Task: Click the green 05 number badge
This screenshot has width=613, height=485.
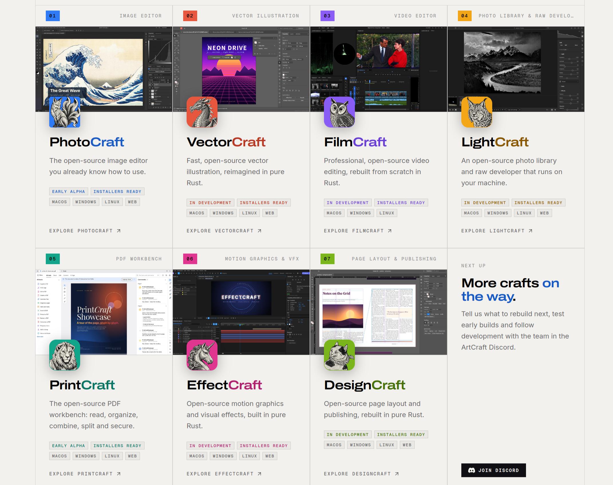Action: pyautogui.click(x=53, y=259)
